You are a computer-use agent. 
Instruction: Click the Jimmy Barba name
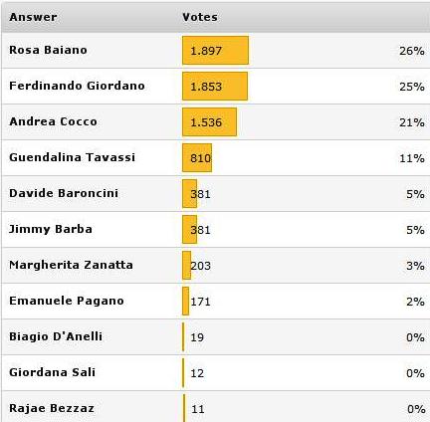click(51, 229)
